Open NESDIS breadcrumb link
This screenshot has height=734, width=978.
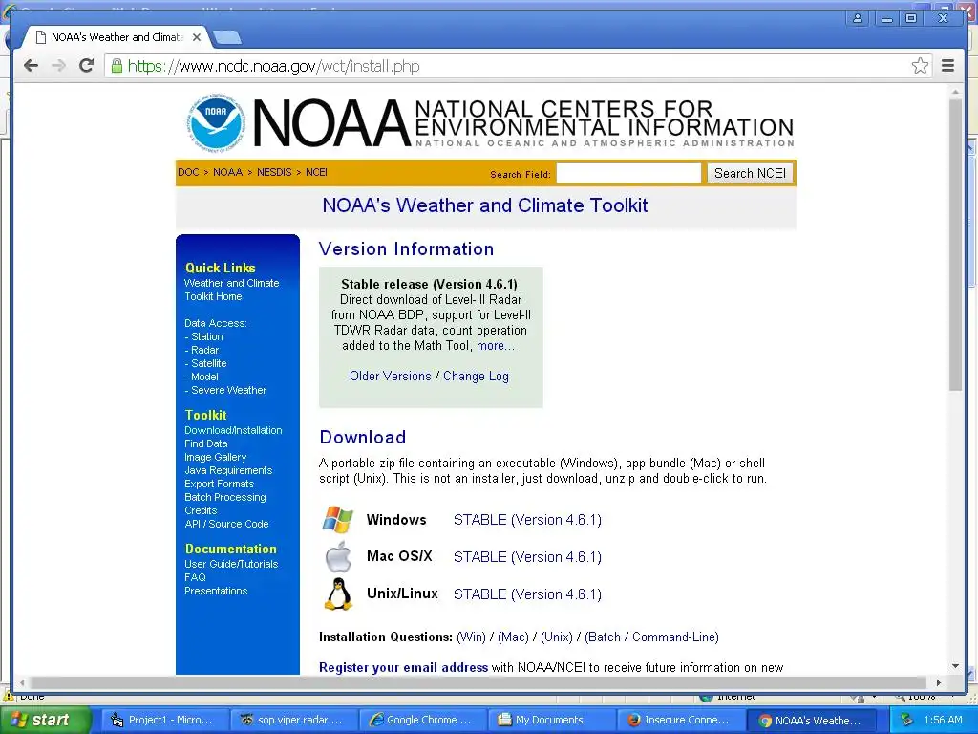point(274,172)
